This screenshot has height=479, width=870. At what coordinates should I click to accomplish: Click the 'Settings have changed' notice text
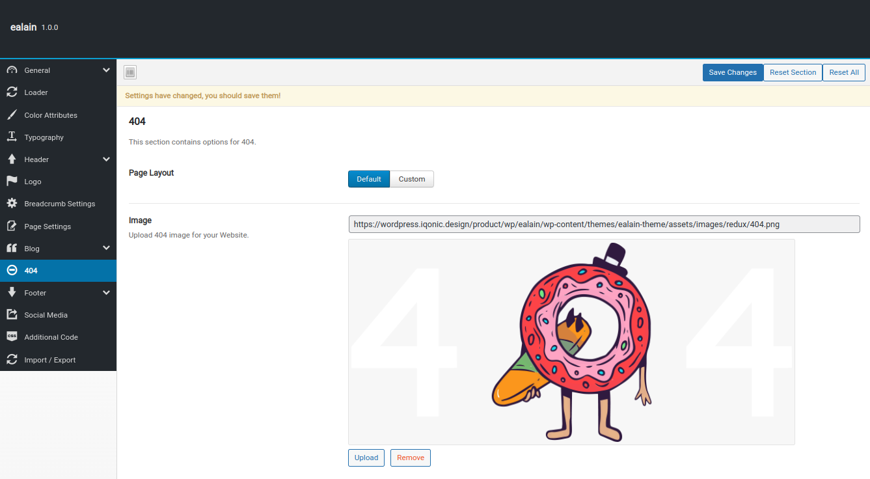(203, 96)
